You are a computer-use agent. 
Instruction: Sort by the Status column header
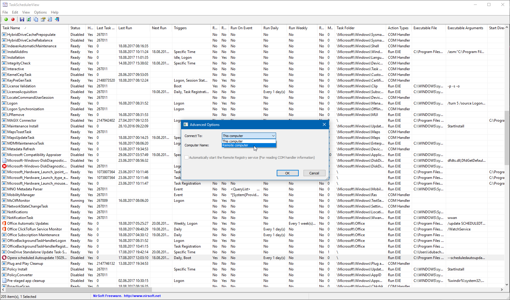(77, 28)
